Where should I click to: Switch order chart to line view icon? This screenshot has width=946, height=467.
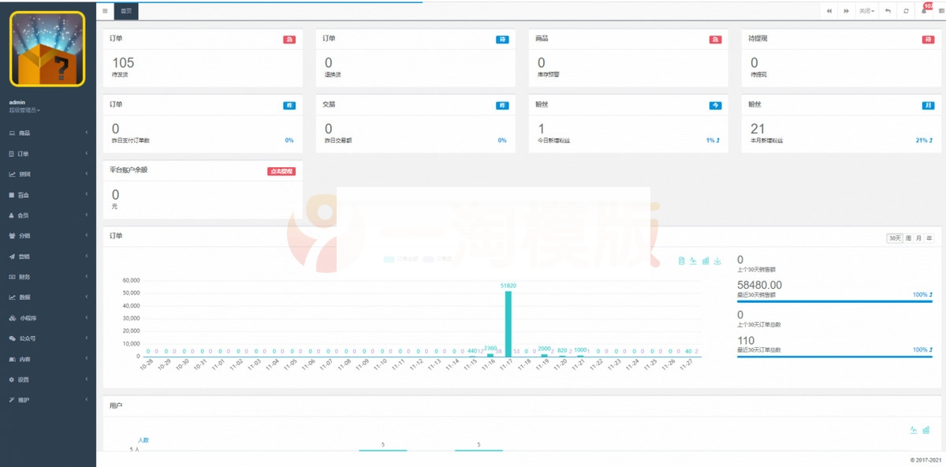[x=693, y=261]
